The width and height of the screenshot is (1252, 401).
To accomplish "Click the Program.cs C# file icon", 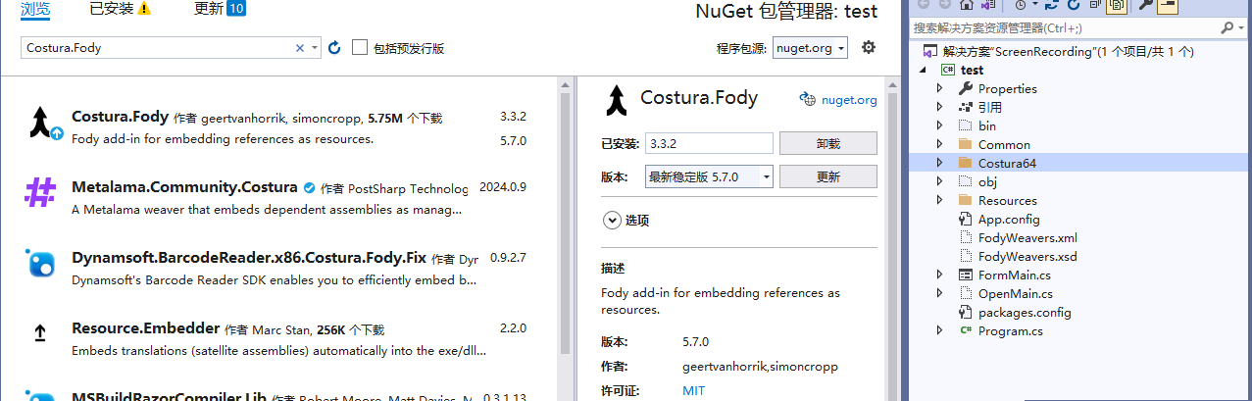I will pyautogui.click(x=965, y=330).
